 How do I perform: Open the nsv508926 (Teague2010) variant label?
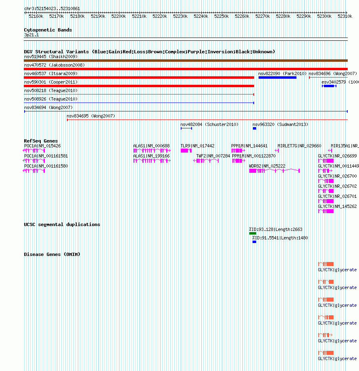pos(51,99)
